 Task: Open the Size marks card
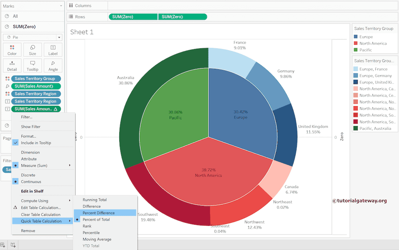32,50
